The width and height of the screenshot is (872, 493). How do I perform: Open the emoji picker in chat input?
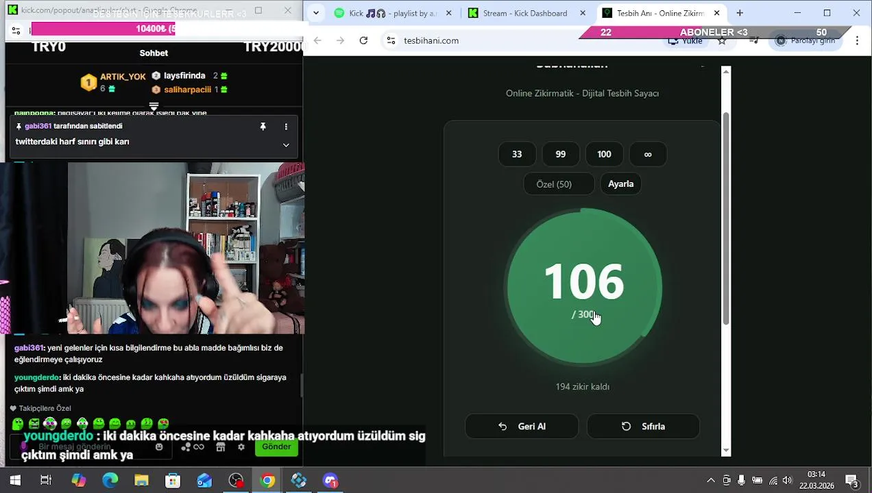pyautogui.click(x=159, y=446)
